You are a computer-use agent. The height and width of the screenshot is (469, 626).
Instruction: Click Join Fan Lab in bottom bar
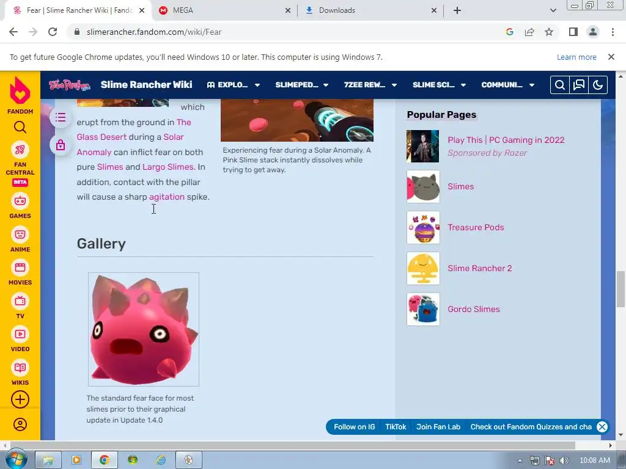(x=438, y=427)
